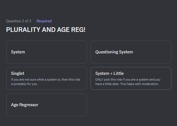
Task: Click the phrase "is probably for you."
Action: click(x=24, y=84)
